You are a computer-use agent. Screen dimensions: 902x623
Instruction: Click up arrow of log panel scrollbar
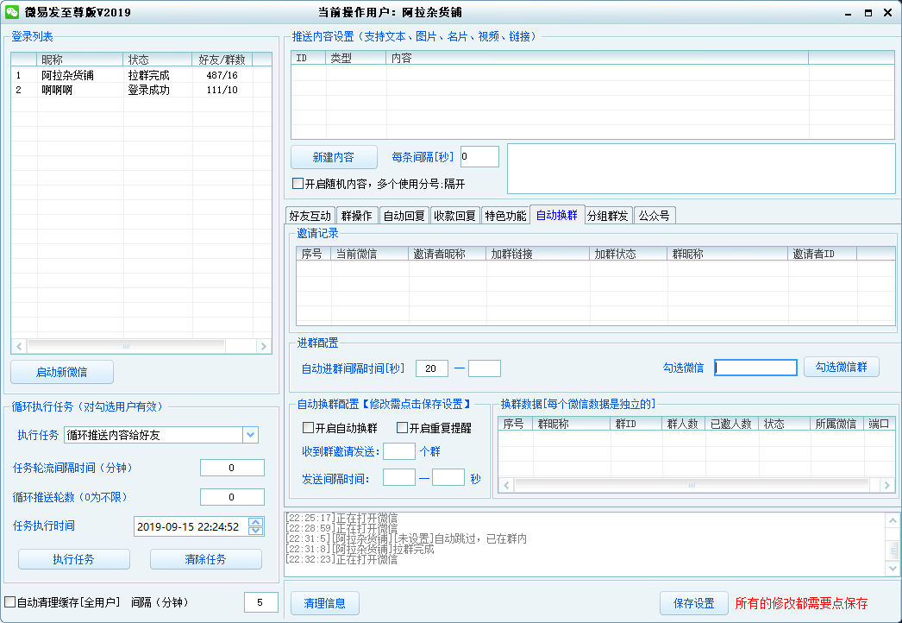pos(893,520)
